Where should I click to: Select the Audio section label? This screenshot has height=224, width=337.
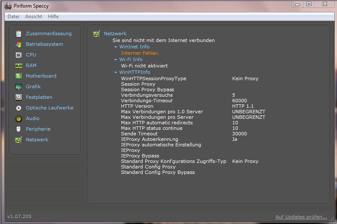click(x=33, y=118)
